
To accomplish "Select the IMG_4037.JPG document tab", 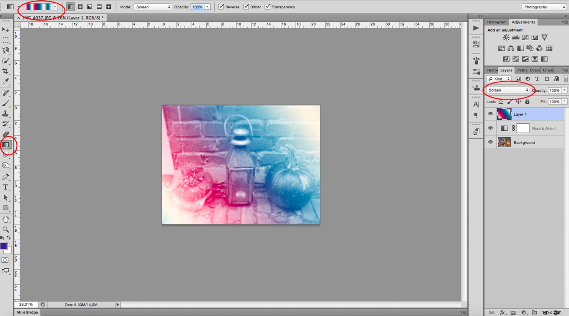I will (x=61, y=17).
